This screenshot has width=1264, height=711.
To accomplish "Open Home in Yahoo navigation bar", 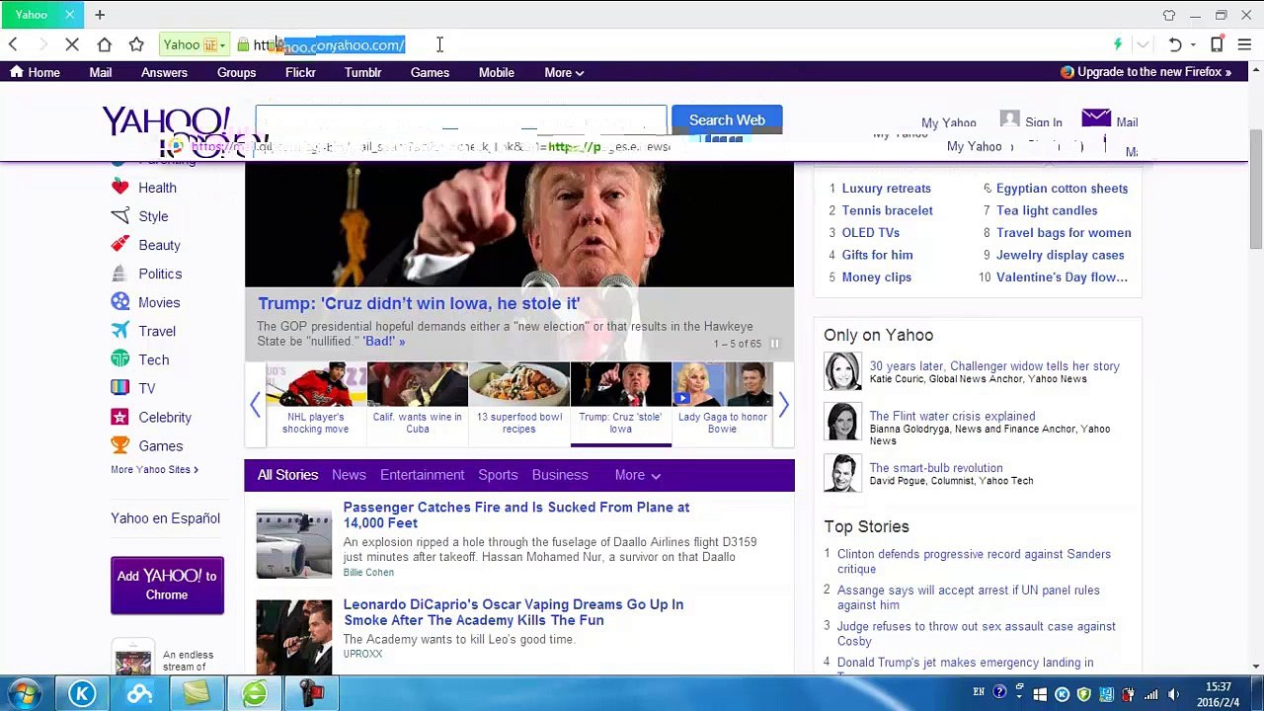I will click(35, 72).
